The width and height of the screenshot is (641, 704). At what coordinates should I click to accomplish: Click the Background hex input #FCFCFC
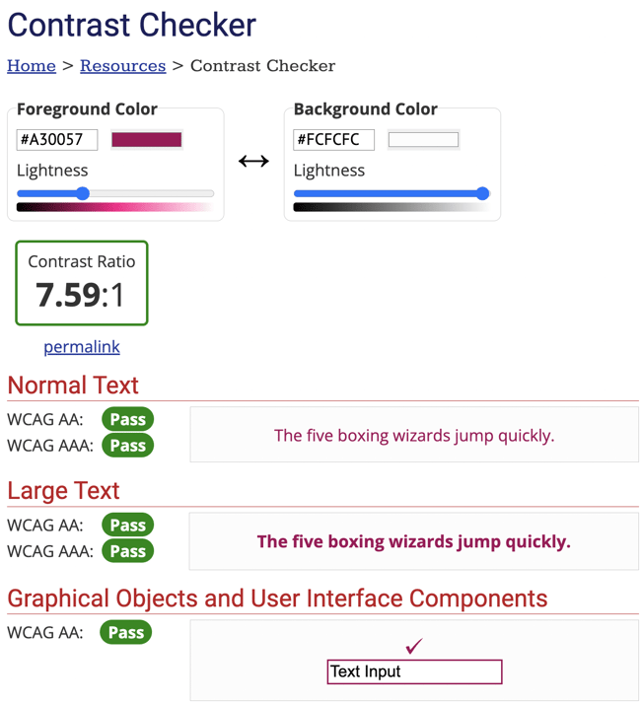point(333,140)
